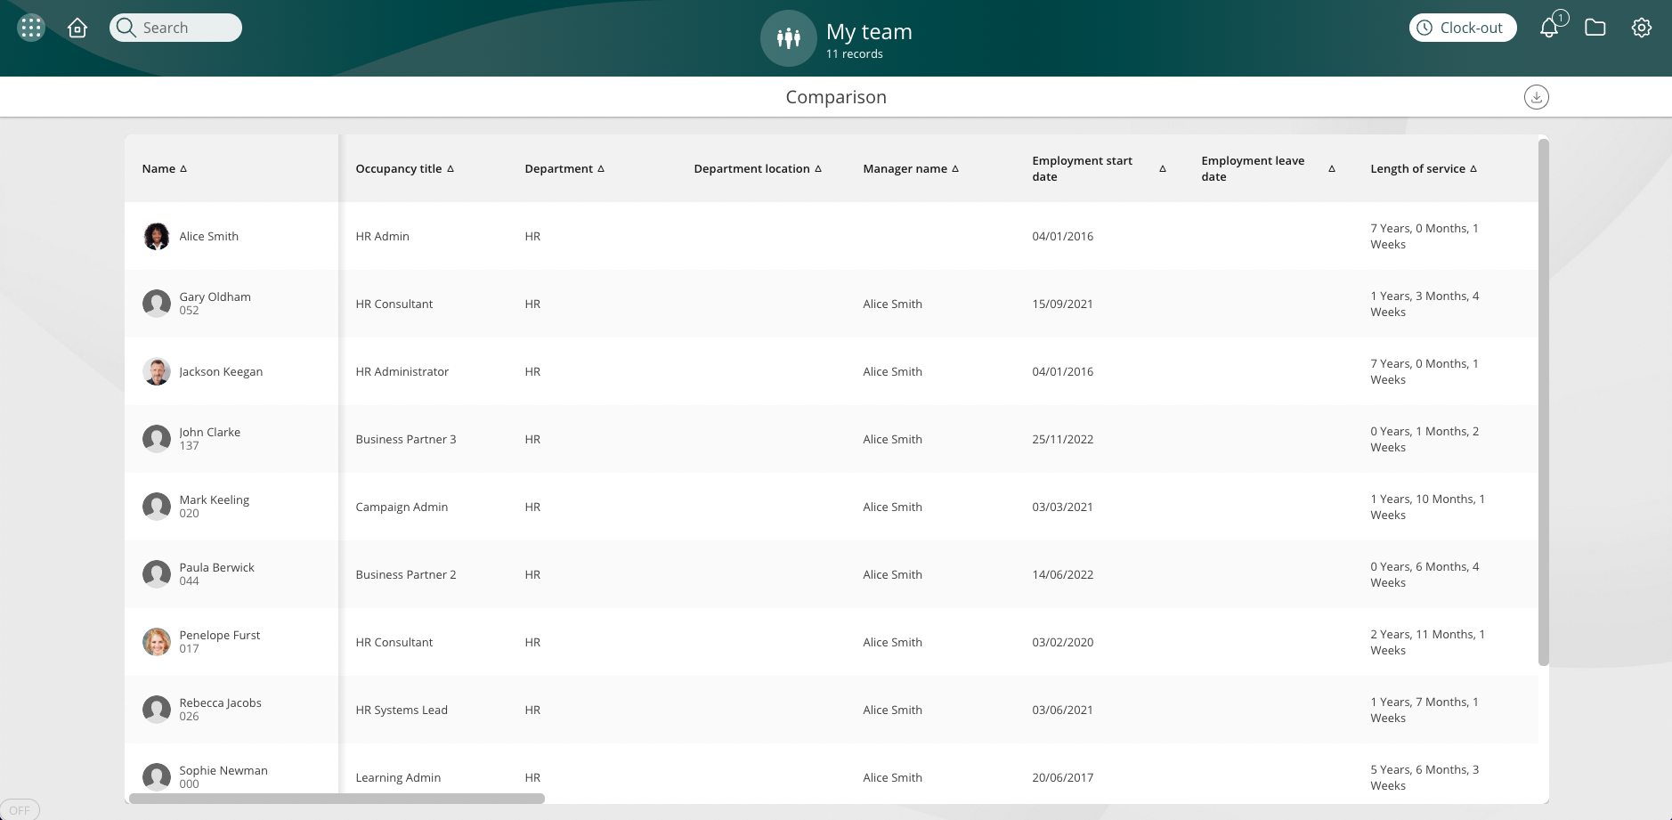Click start date '15/09/2021'
The image size is (1672, 820).
point(1063,304)
